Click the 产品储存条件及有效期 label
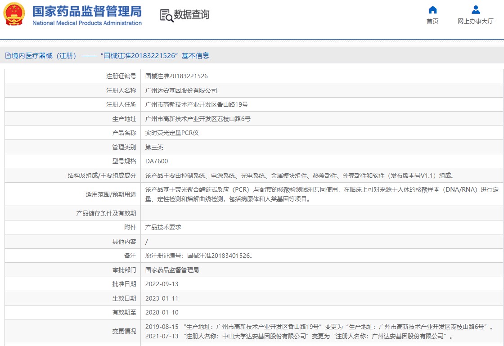 [106, 213]
